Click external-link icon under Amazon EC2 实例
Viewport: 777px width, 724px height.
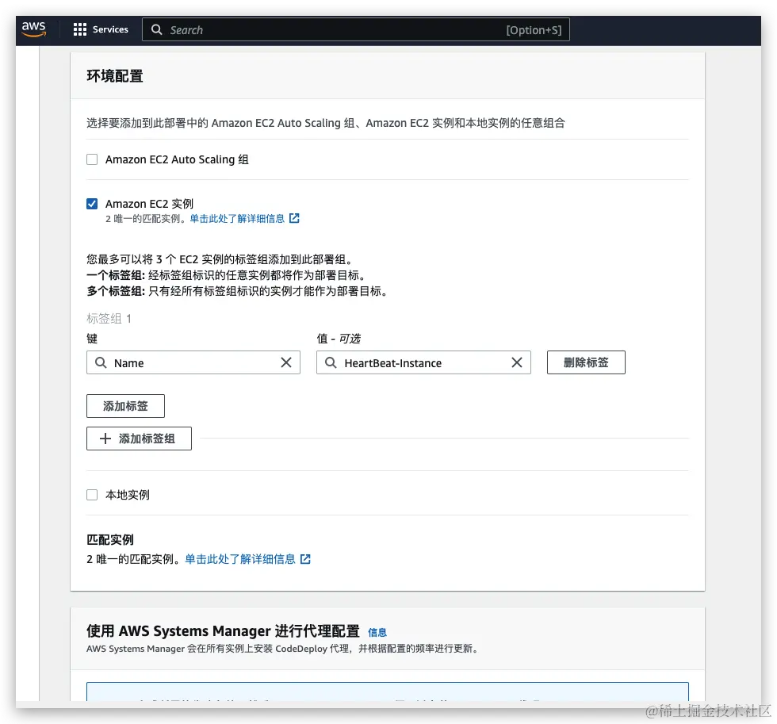pyautogui.click(x=294, y=218)
